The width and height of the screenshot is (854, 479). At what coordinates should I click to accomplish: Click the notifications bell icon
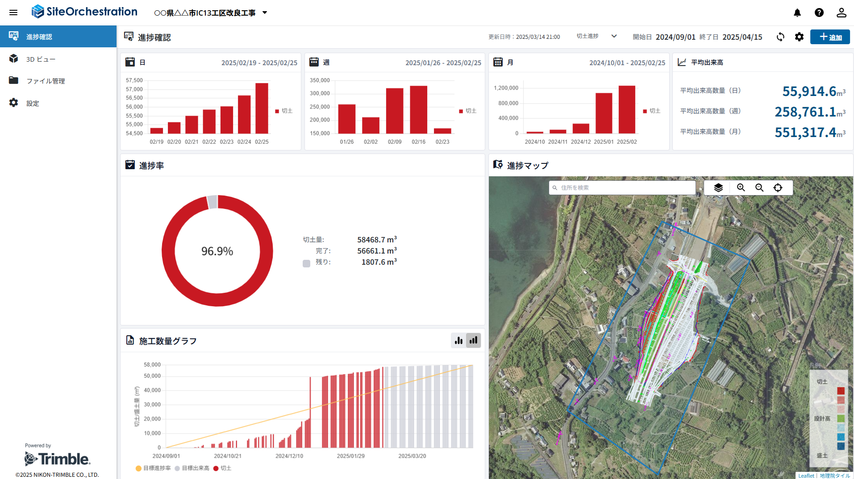(797, 12)
